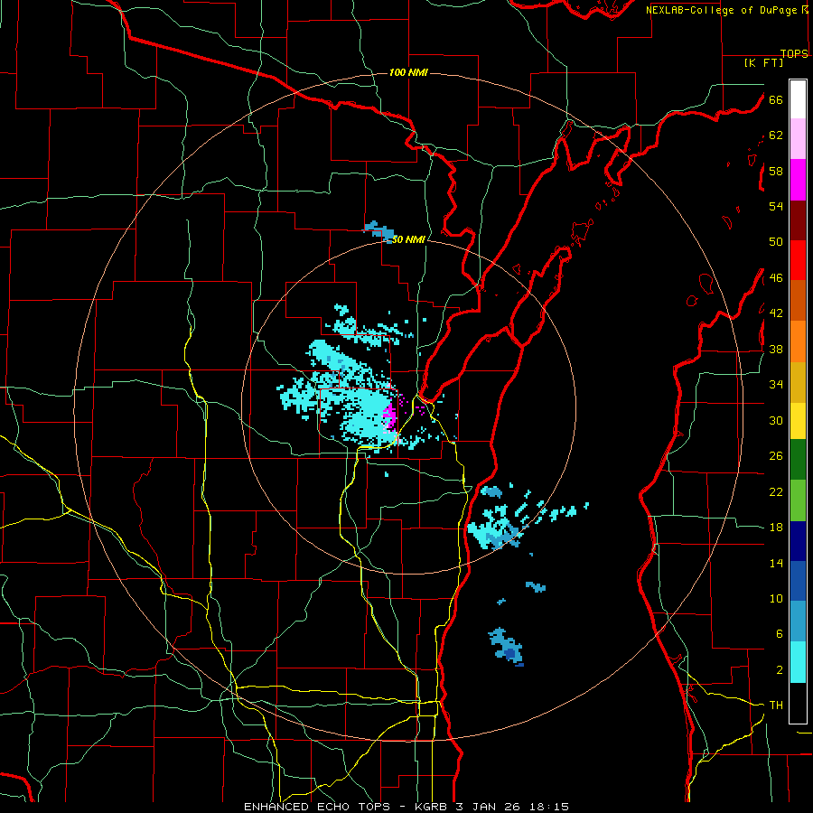This screenshot has height=813, width=813.
Task: Select the yellow legend color block
Action: 798,421
